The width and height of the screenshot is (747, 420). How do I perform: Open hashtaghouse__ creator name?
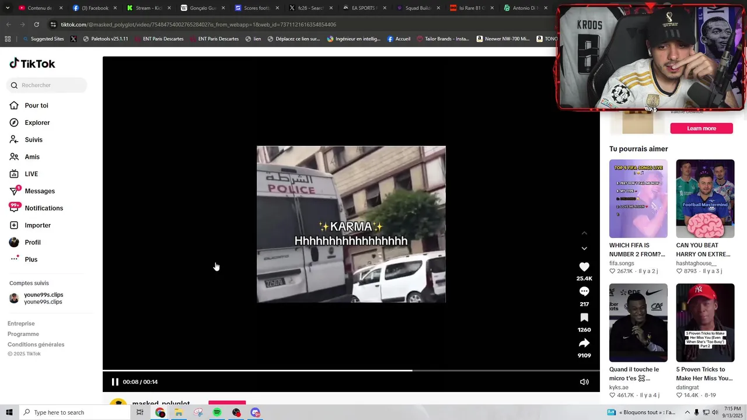[696, 263]
